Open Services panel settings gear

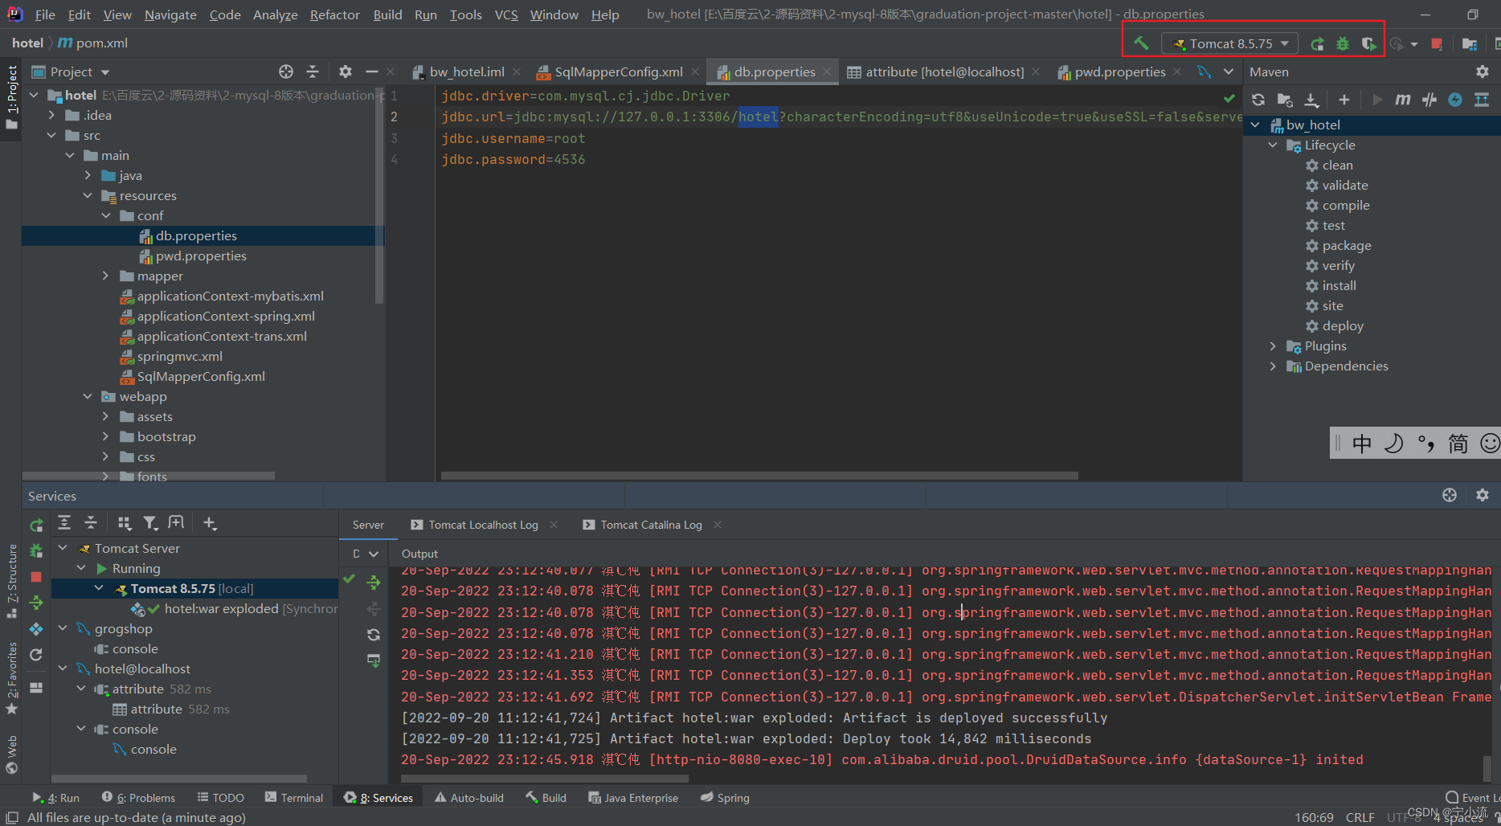pos(1483,495)
